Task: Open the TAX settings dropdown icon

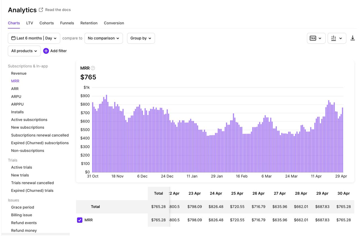Action: coord(320,38)
